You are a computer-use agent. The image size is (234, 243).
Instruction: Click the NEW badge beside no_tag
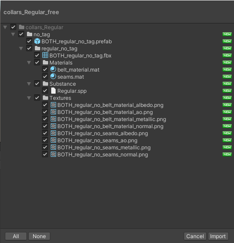(x=227, y=34)
